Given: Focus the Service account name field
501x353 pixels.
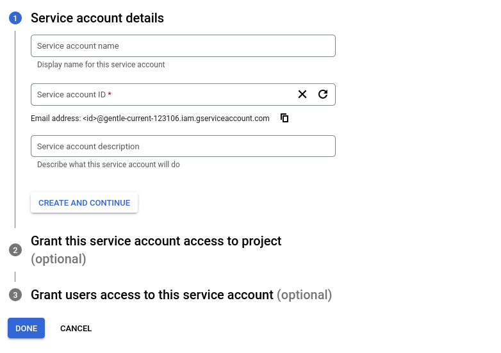Looking at the screenshot, I should (183, 46).
